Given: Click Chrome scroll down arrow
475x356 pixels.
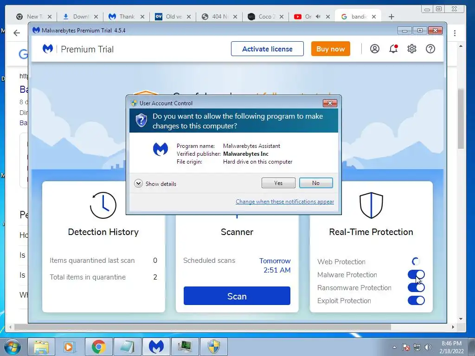Looking at the screenshot, I should (x=461, y=319).
